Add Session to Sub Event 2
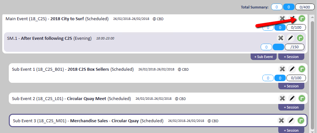Image resolution: width=317 pixels, height=133 pixels. click(291, 107)
